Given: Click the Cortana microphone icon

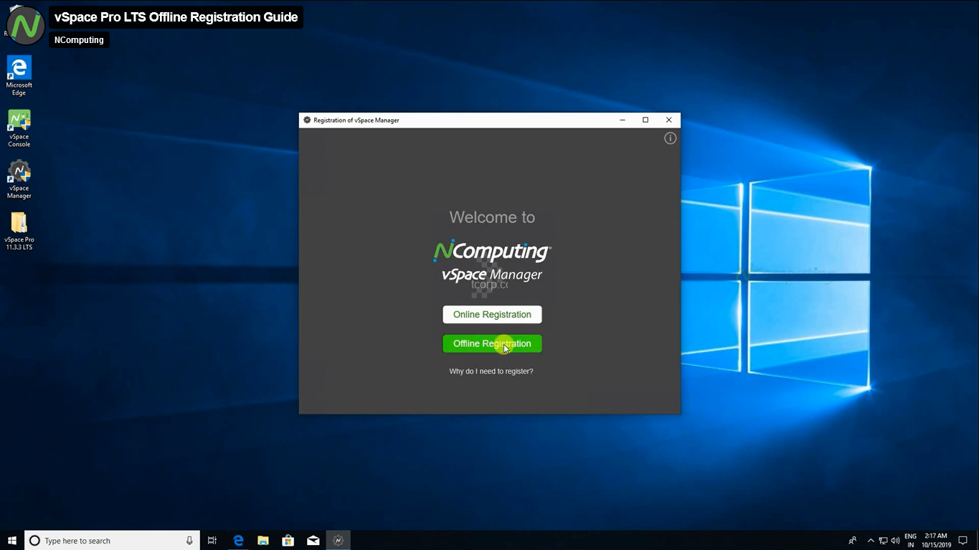Looking at the screenshot, I should (189, 541).
